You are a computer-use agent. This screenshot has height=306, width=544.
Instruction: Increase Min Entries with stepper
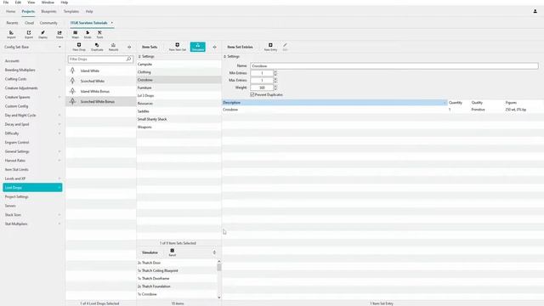275,71
